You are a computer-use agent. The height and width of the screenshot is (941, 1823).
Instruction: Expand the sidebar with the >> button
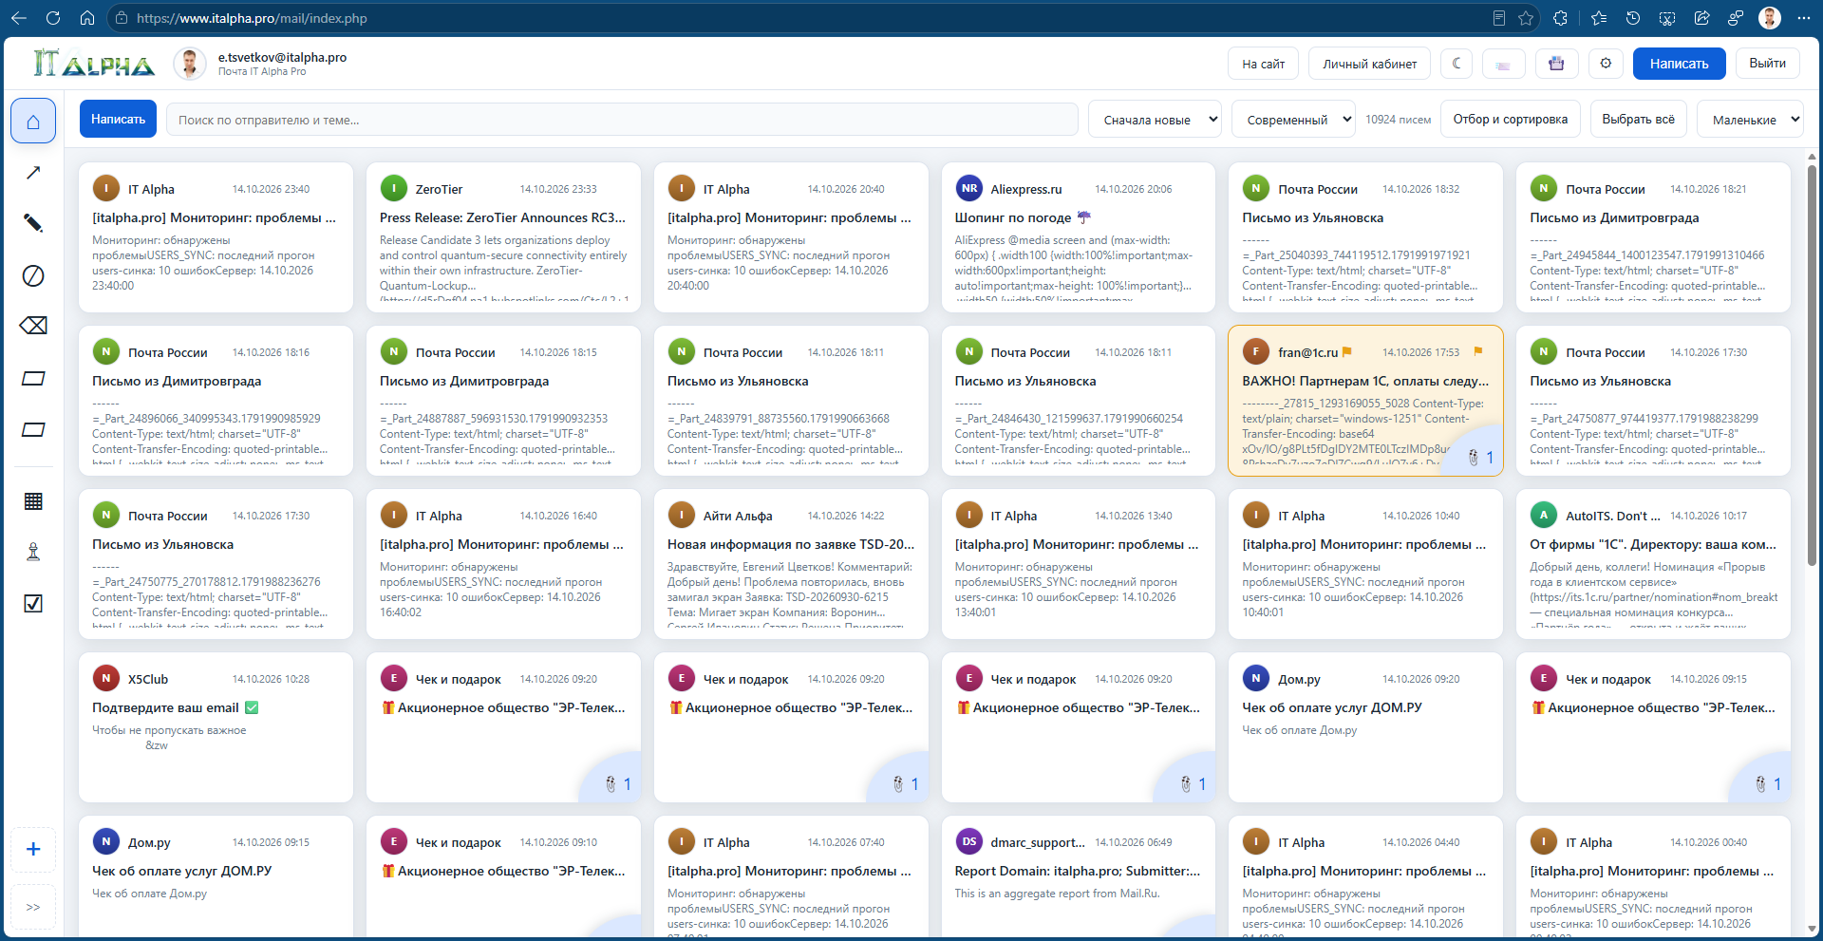(x=33, y=907)
